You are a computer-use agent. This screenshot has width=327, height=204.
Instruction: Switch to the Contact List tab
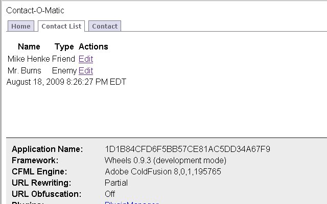pyautogui.click(x=61, y=26)
